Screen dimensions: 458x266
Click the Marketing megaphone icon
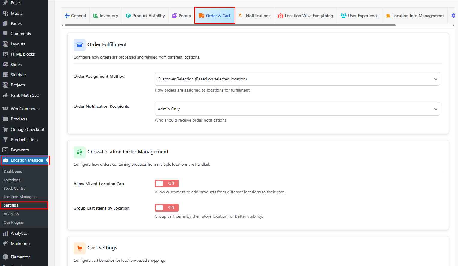click(5, 243)
